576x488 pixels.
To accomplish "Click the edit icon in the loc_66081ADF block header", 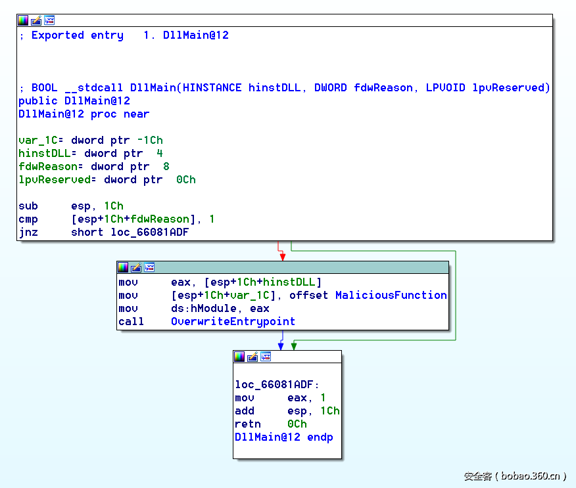I will pos(252,357).
